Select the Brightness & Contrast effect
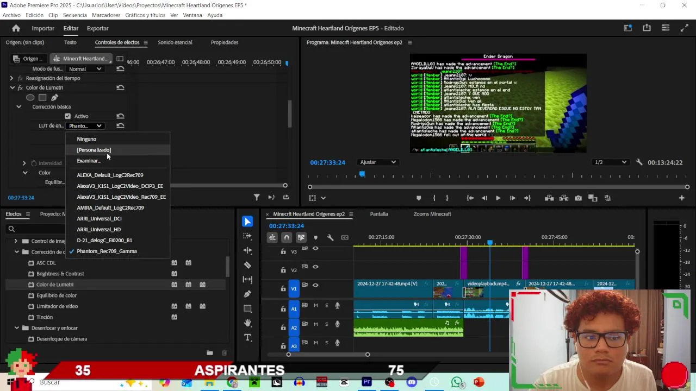The image size is (696, 391). 60,274
